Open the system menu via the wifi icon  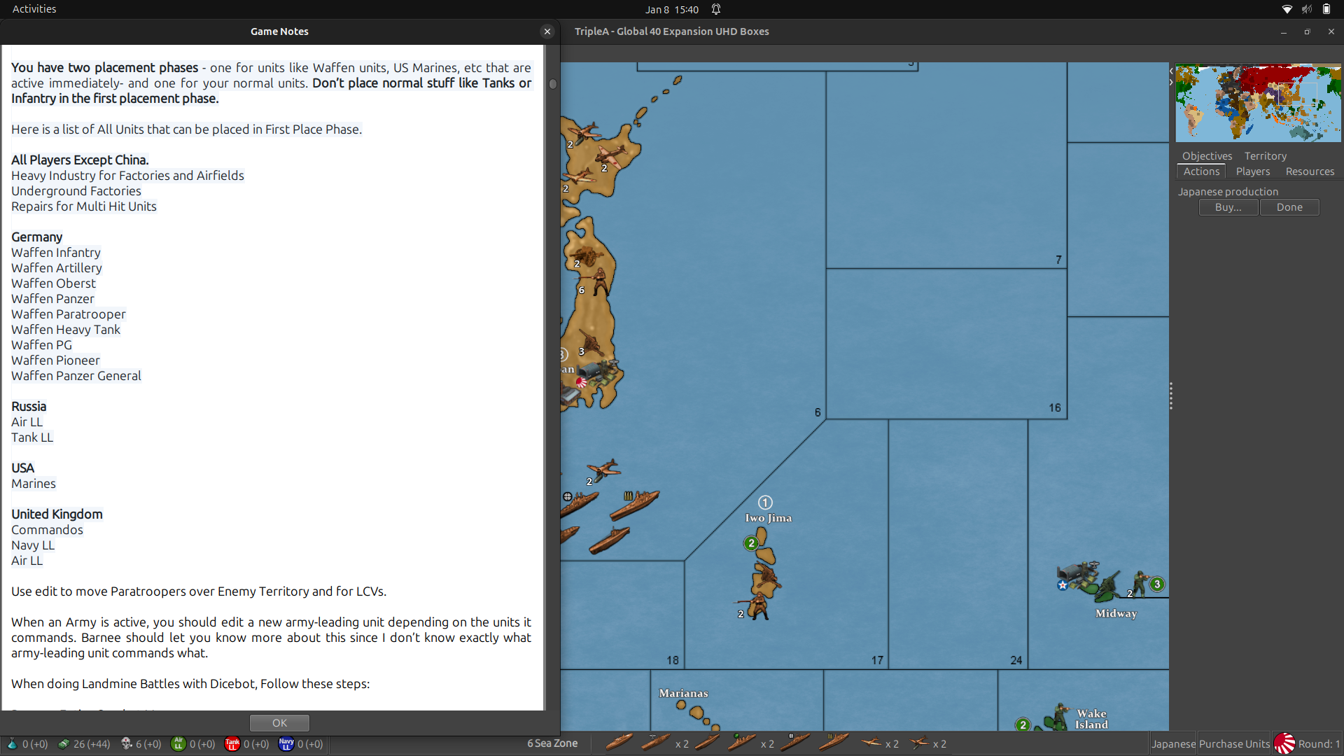point(1287,9)
